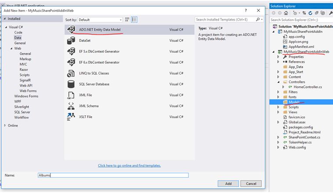
Task: Choose the EF 5.x DbContext Generator item
Action: pyautogui.click(x=129, y=52)
